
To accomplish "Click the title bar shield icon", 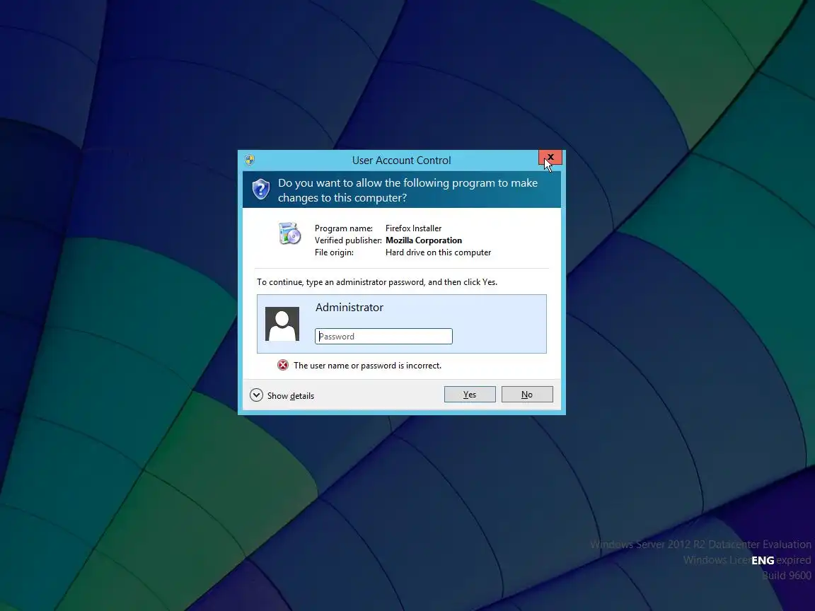I will point(250,160).
